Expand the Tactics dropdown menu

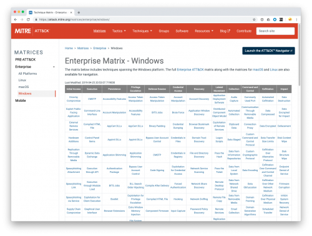[x=119, y=31]
